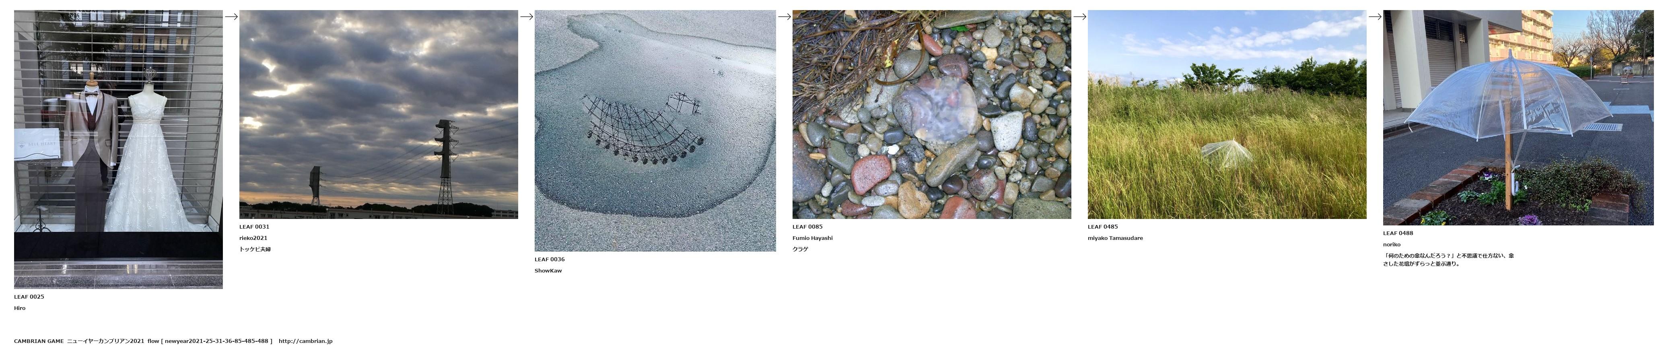
Task: Click arrow between LEAF 0036 and 0085
Action: coord(784,17)
